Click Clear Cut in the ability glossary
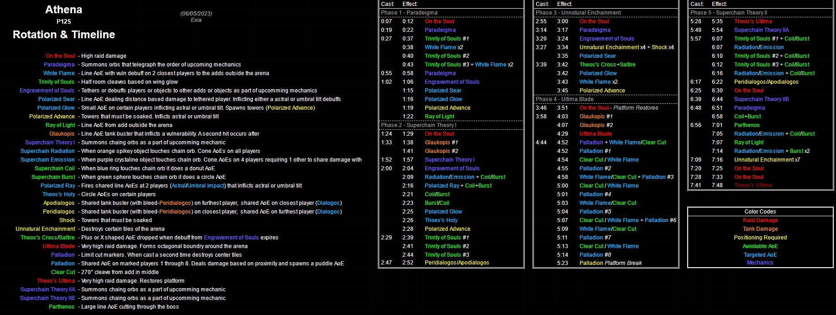The height and width of the screenshot is (315, 836). point(63,272)
